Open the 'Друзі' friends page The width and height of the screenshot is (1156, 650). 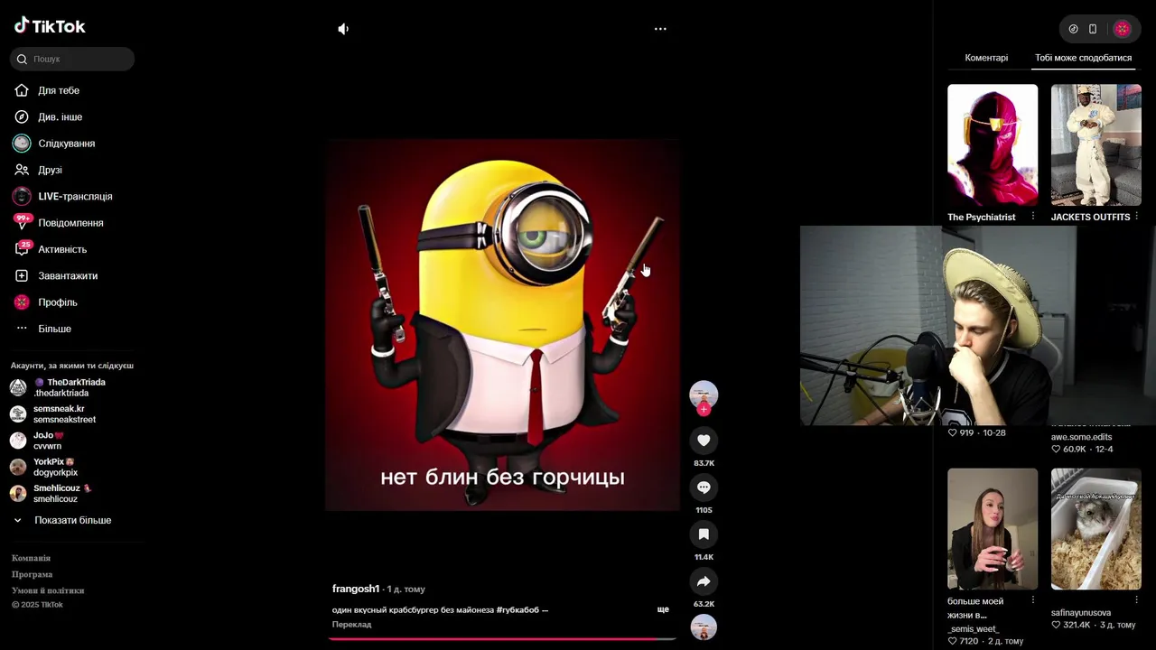[50, 170]
